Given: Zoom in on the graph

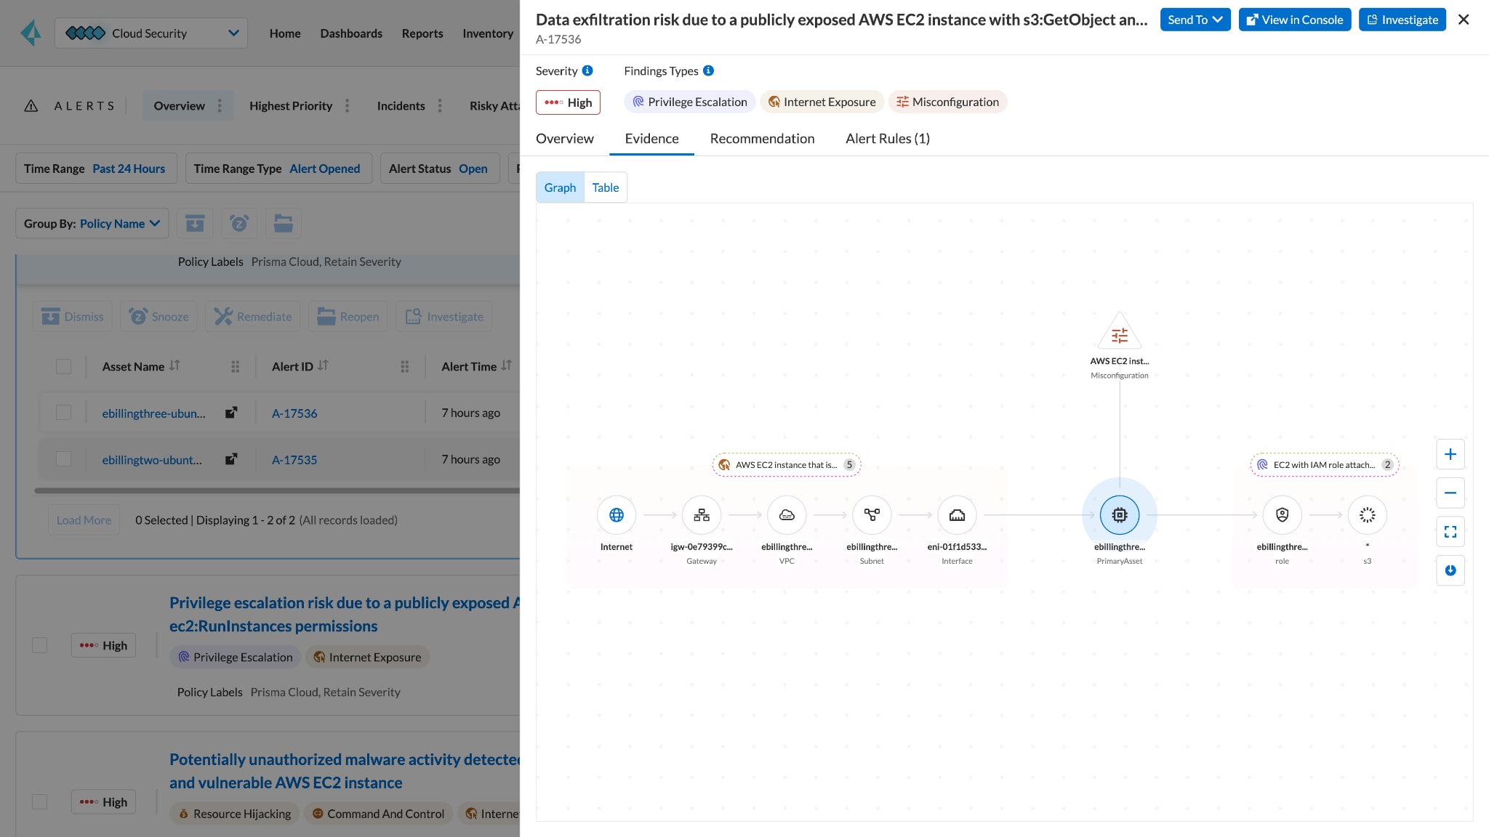Looking at the screenshot, I should tap(1450, 454).
